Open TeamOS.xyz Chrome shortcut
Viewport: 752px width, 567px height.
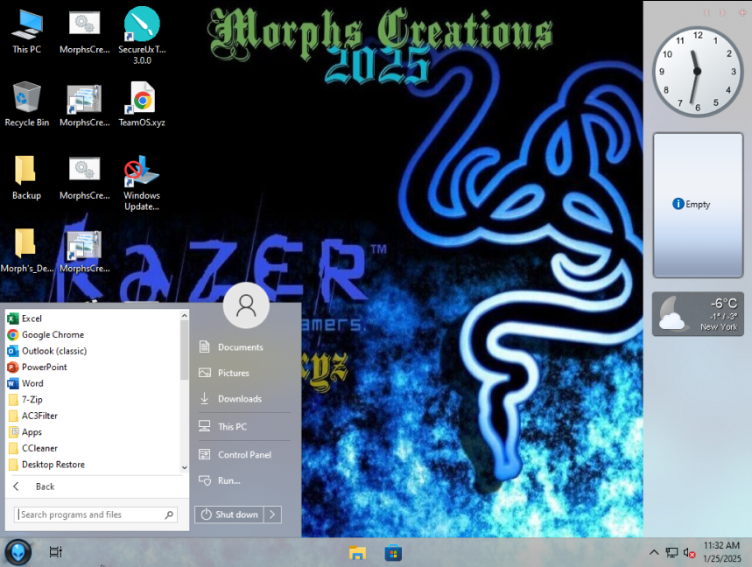142,104
